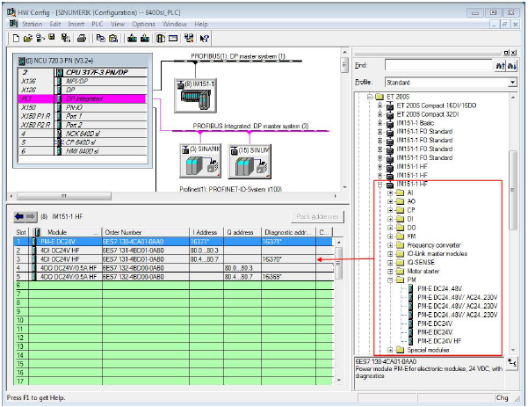Expand the Motor starter folder

(391, 273)
